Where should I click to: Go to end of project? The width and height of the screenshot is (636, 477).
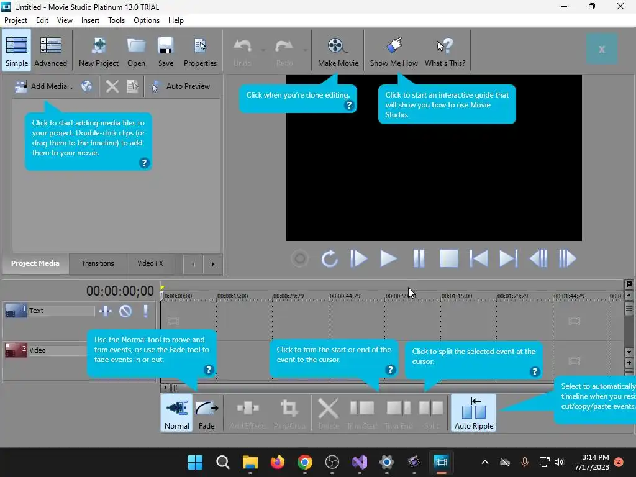tap(508, 258)
